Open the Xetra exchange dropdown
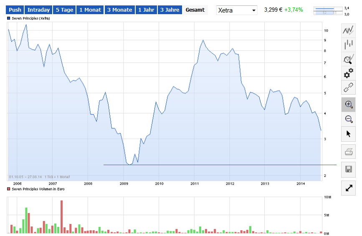The width and height of the screenshot is (362, 236). pyautogui.click(x=237, y=10)
